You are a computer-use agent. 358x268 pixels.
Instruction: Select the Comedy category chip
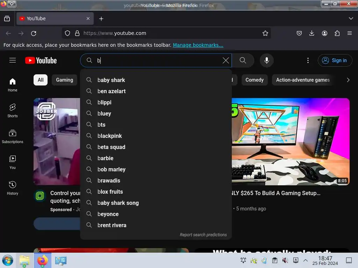pyautogui.click(x=255, y=80)
